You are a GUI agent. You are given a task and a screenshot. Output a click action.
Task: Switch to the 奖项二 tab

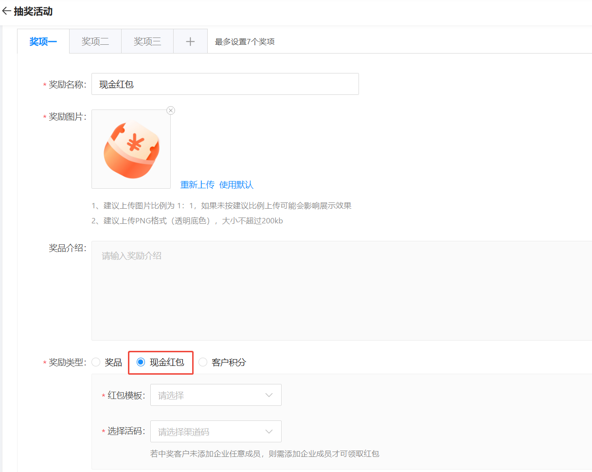click(x=95, y=42)
